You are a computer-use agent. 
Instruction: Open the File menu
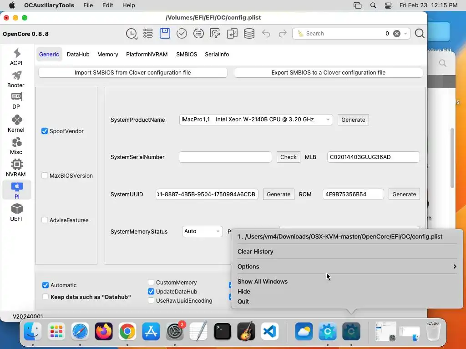[88, 5]
